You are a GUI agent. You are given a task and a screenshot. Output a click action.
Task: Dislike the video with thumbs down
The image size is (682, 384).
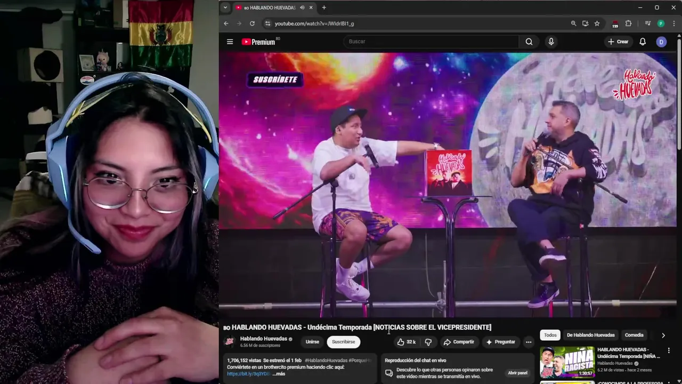[428, 342]
